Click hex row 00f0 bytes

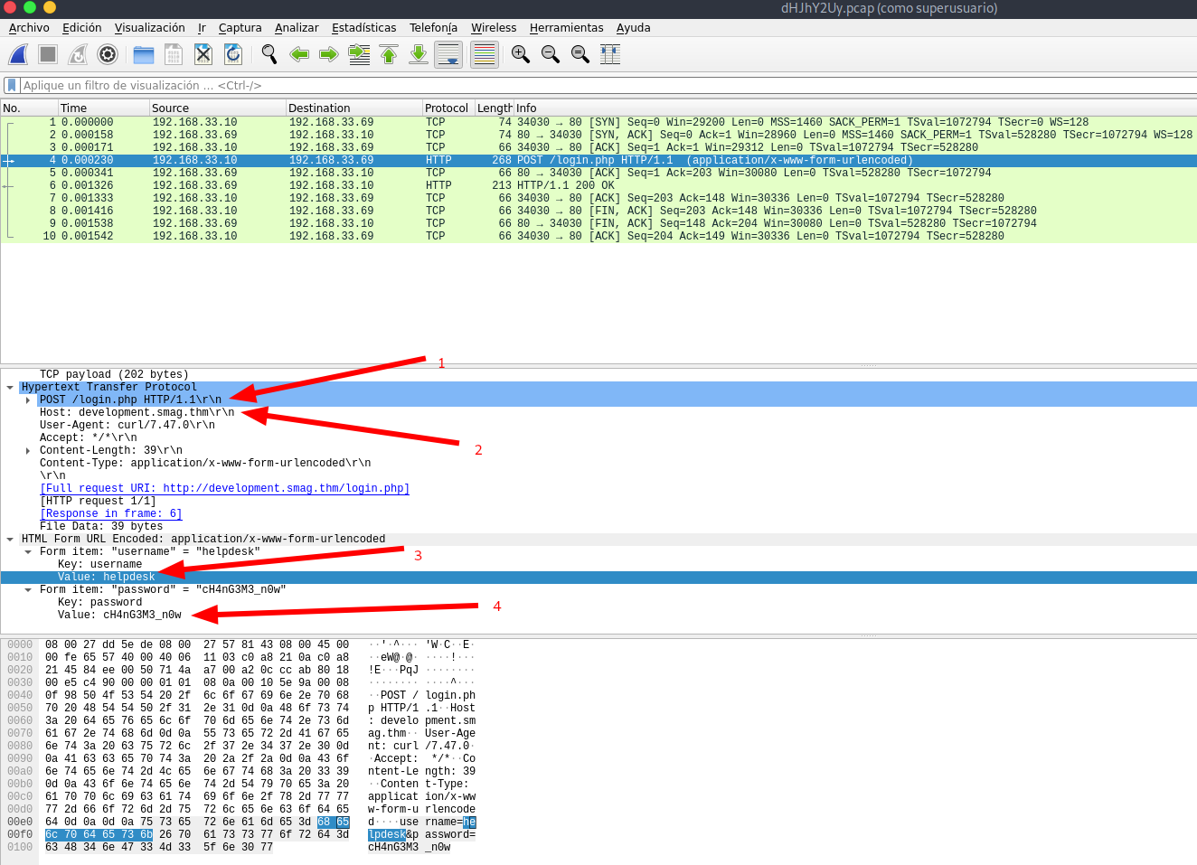(x=197, y=834)
